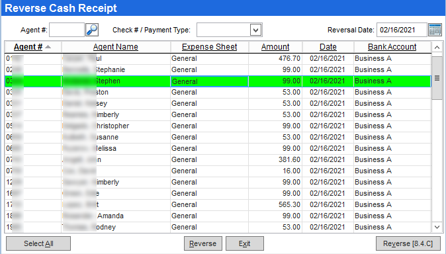This screenshot has height=254, width=446.
Task: Select the row with name ending usanne
Action: [218, 138]
